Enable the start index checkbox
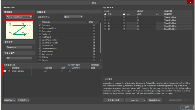 (70, 71)
